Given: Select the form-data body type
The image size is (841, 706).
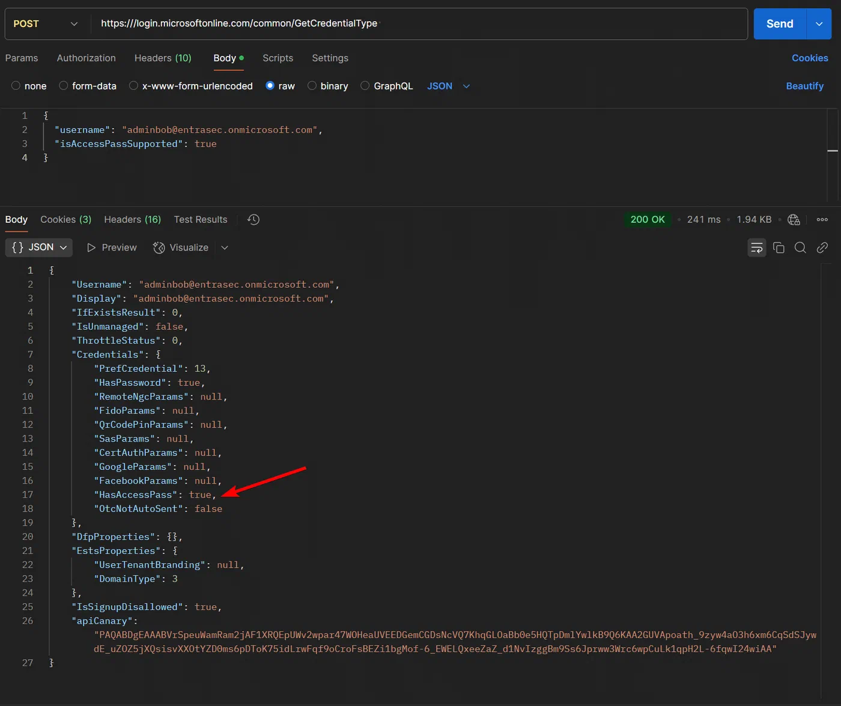Looking at the screenshot, I should (x=88, y=86).
